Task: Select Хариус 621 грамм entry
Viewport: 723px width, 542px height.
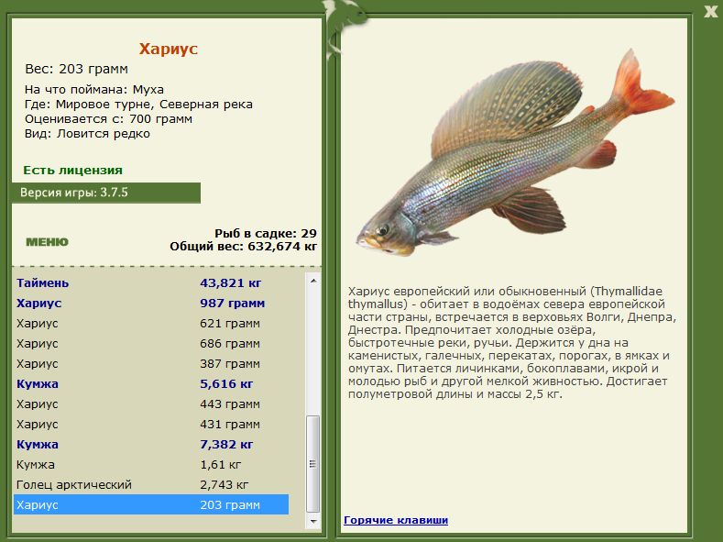Action: click(x=151, y=324)
